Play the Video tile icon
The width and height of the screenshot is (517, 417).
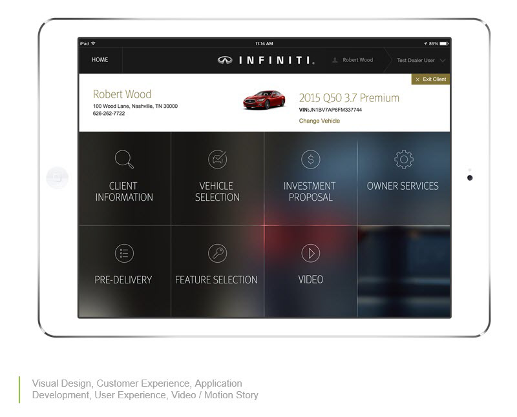311,253
